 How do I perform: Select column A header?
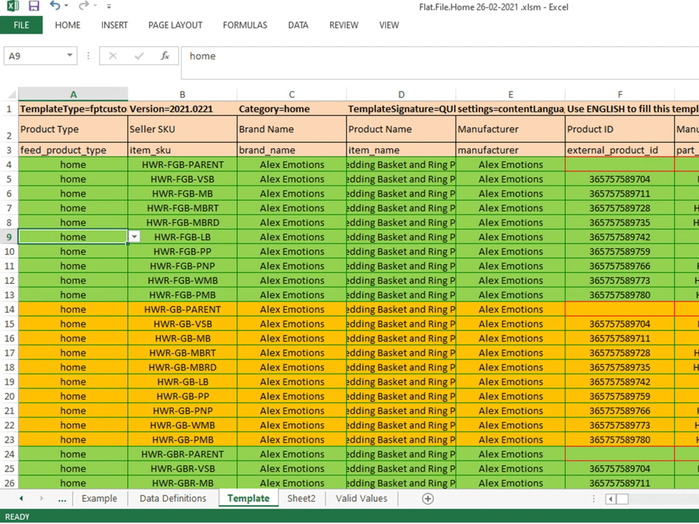(73, 94)
